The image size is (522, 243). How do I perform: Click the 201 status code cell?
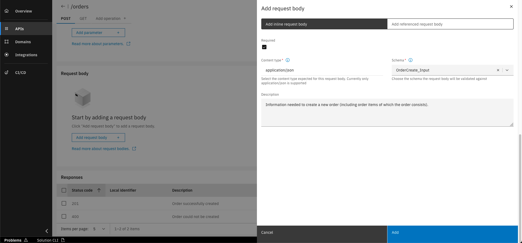[x=75, y=204]
